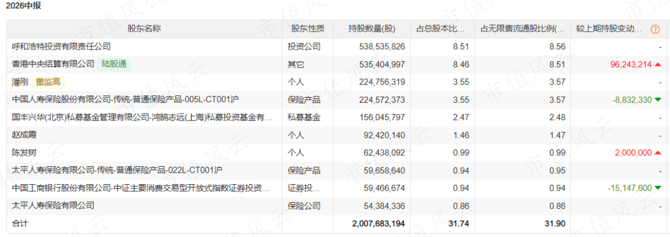670x237 pixels.
Task: Open shareholder 陈发树
Action: 24,152
